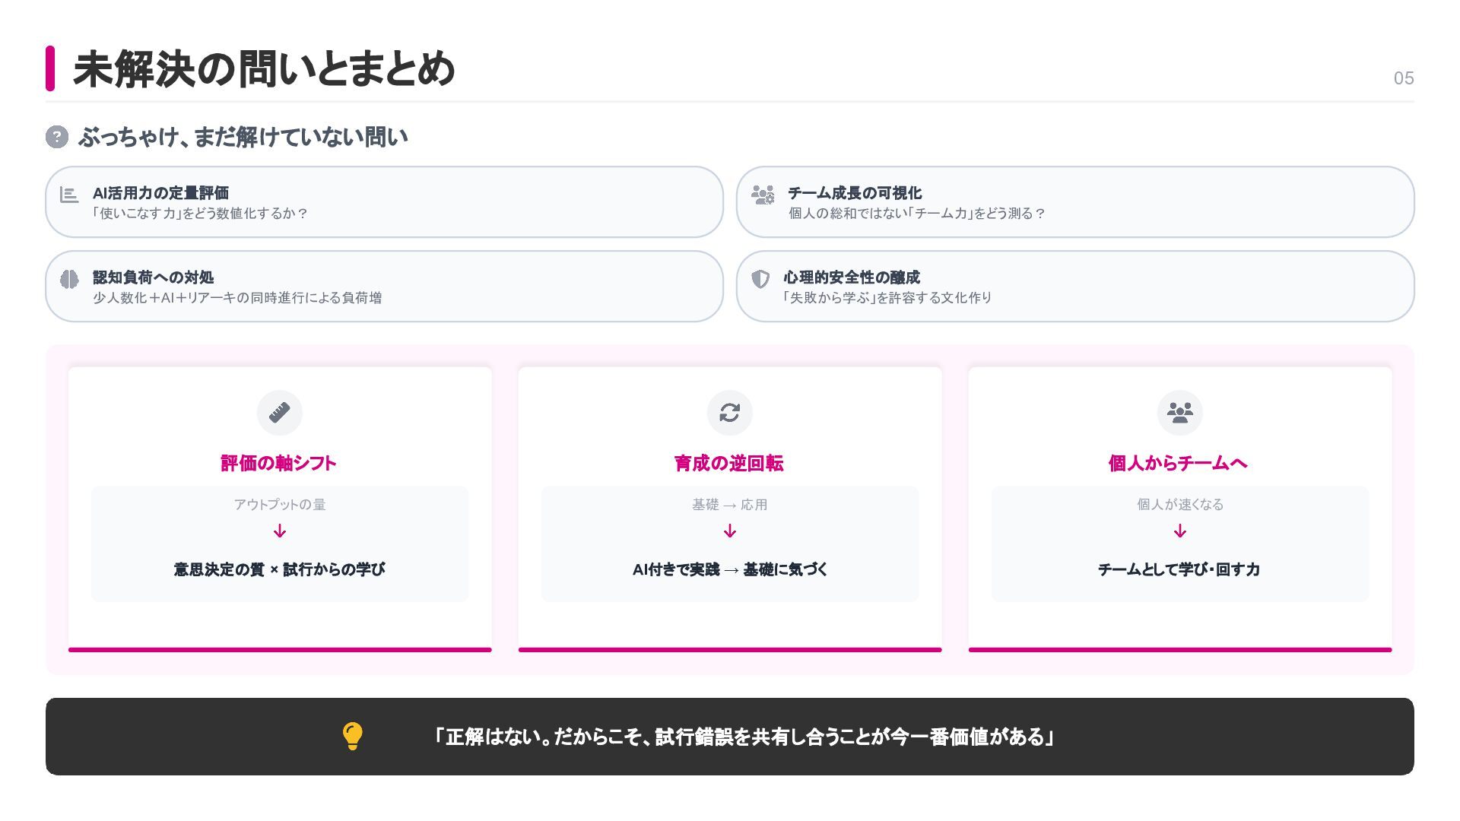
Task: Select the 個人からチームへ card title
Action: coord(1178,463)
